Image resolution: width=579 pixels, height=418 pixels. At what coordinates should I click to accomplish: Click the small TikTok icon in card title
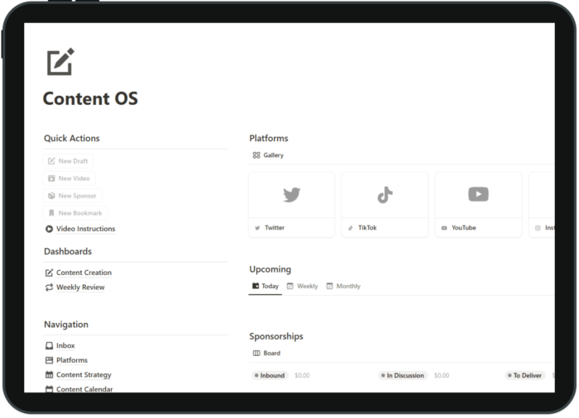tap(351, 228)
